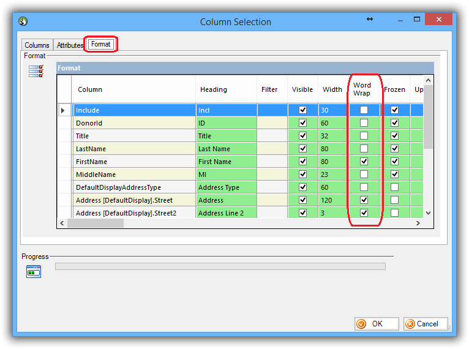Select the Heading cell 'Address Type'

coord(227,187)
